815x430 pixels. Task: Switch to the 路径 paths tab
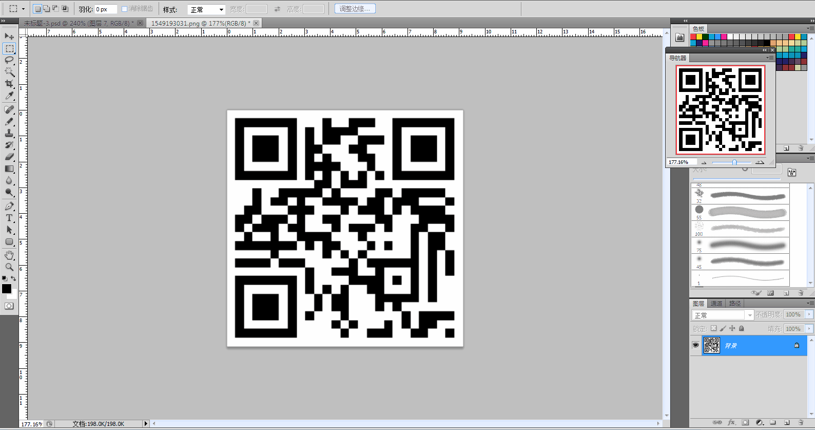click(x=735, y=304)
